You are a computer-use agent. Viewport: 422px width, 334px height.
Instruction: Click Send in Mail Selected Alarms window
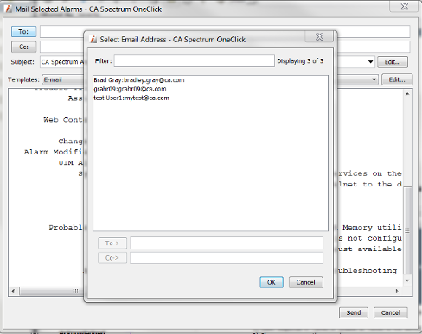[x=354, y=312]
